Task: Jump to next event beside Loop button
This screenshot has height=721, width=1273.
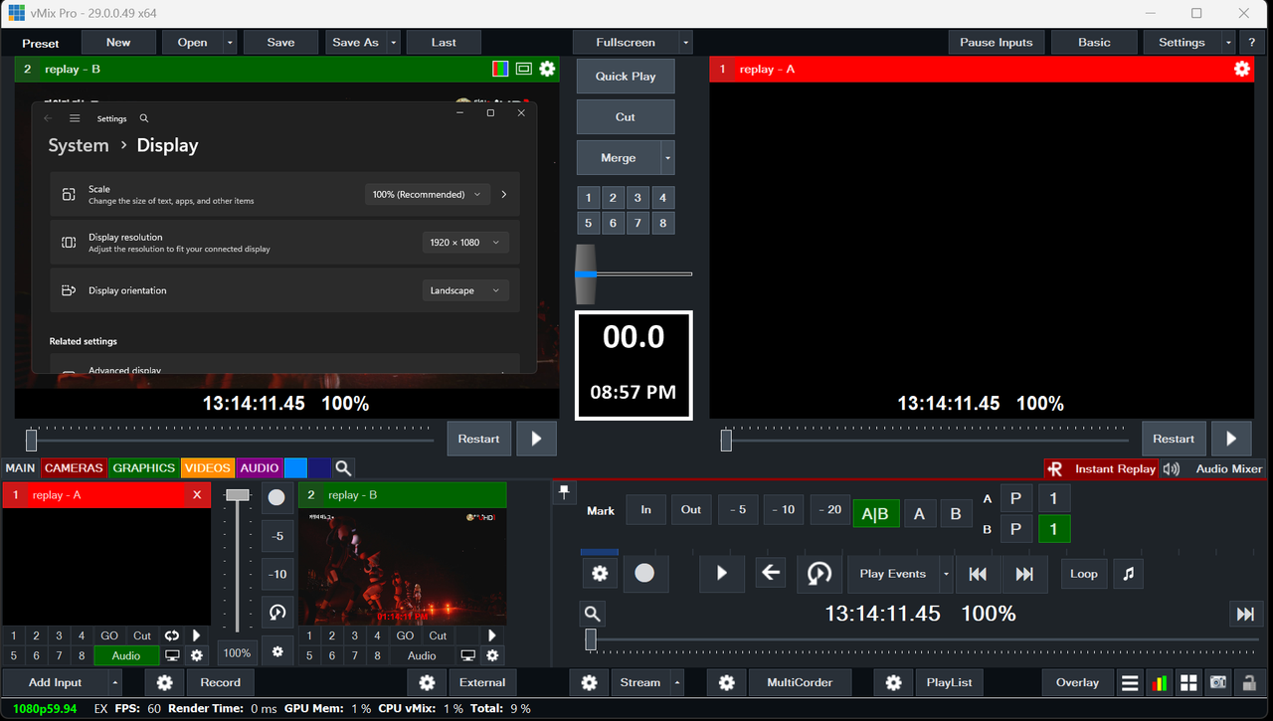Action: pos(1024,574)
